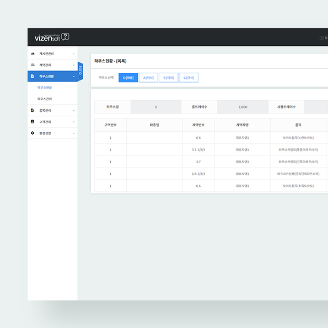Click the 계약관리 people icon

point(33,65)
